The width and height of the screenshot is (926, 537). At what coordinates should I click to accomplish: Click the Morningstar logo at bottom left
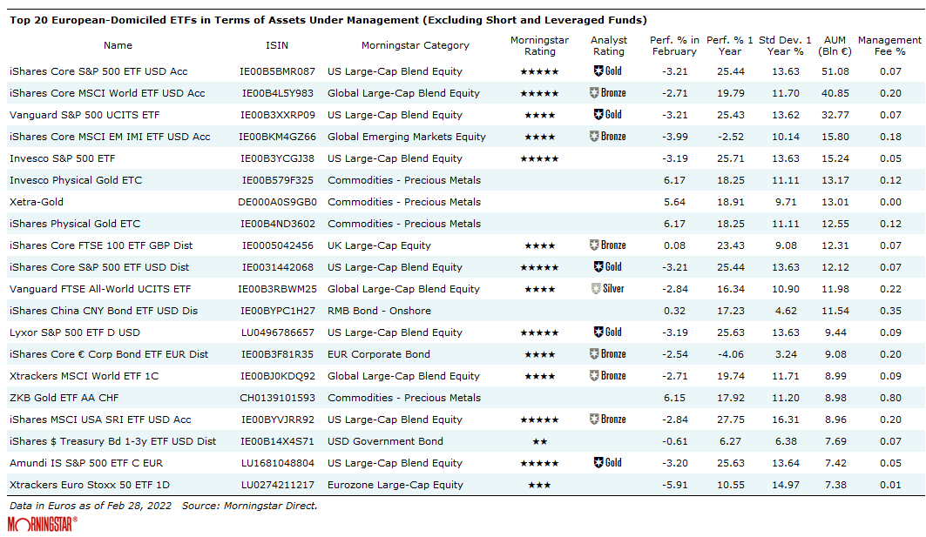pos(42,524)
